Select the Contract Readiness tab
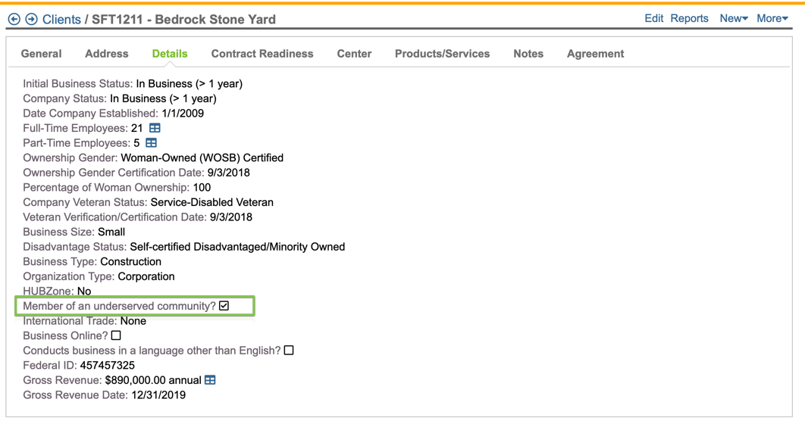The width and height of the screenshot is (805, 421). pos(262,54)
